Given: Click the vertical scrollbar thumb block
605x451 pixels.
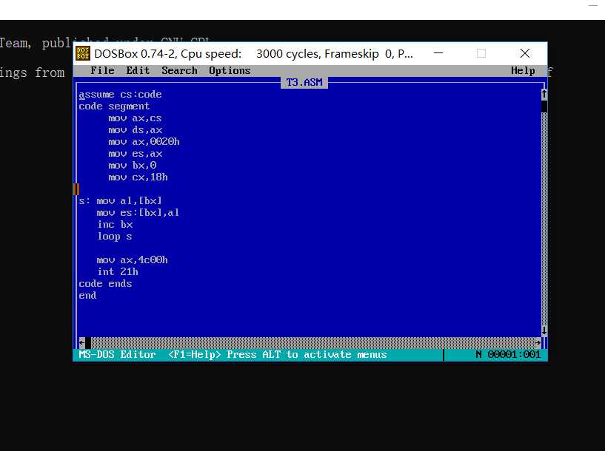Looking at the screenshot, I should [544, 106].
